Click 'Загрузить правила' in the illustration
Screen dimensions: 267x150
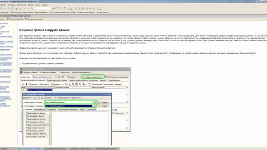pos(48,72)
